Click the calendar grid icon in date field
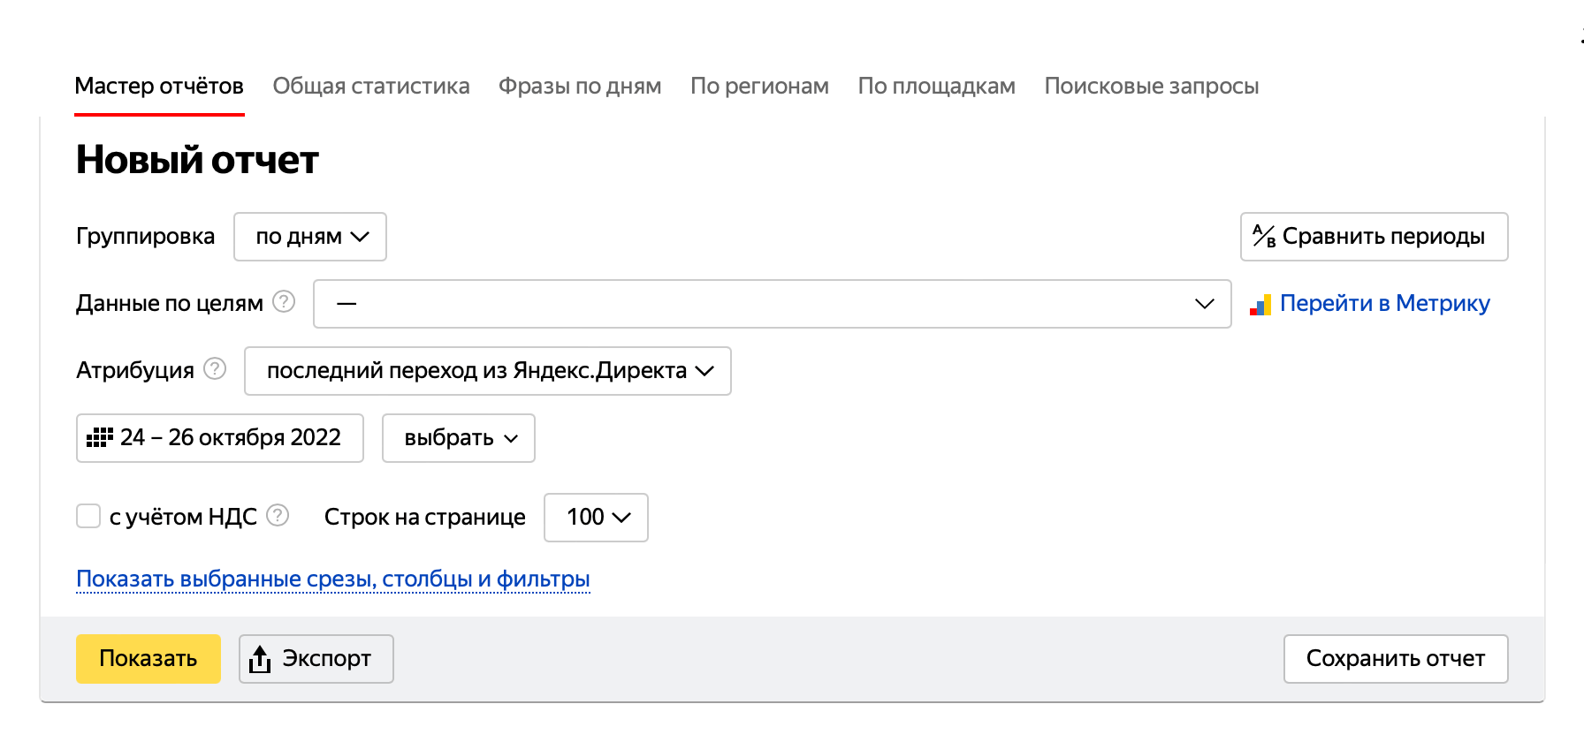Image resolution: width=1584 pixels, height=742 pixels. (x=99, y=437)
